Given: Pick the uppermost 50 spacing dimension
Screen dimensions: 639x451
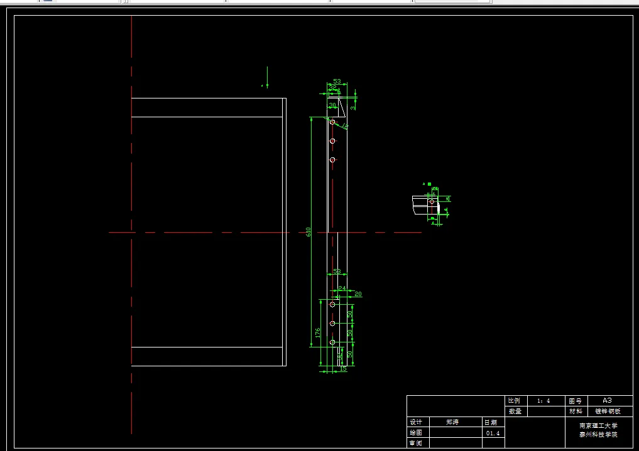Looking at the screenshot, I should point(349,314).
